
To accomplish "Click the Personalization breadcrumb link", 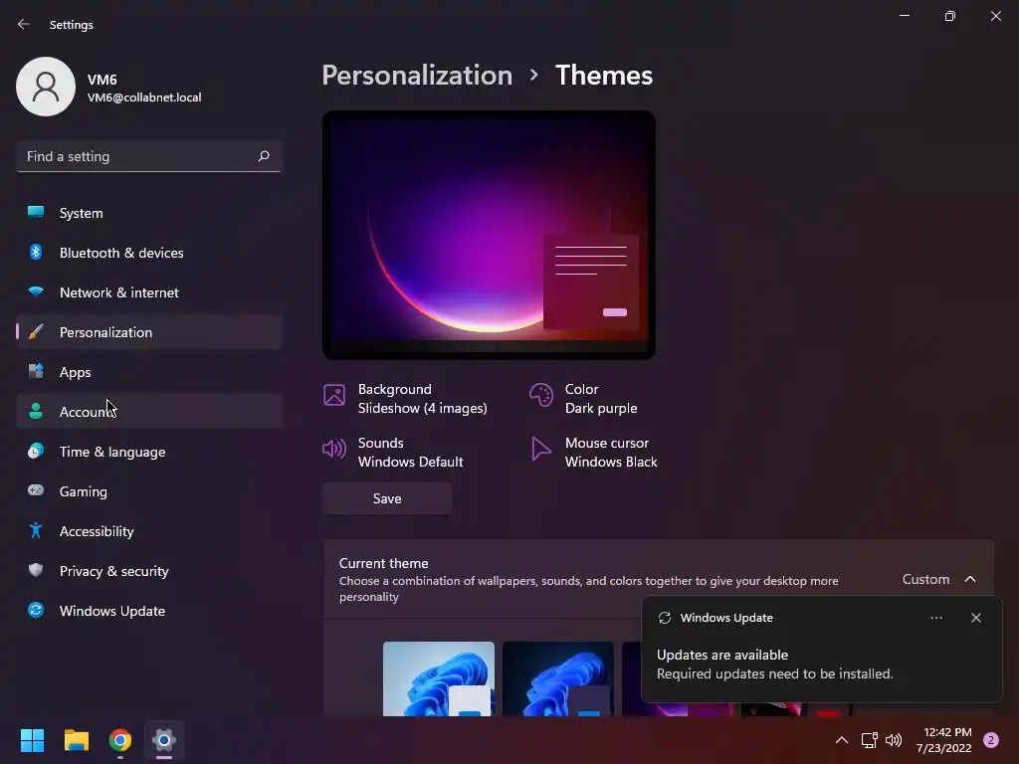I will [417, 76].
